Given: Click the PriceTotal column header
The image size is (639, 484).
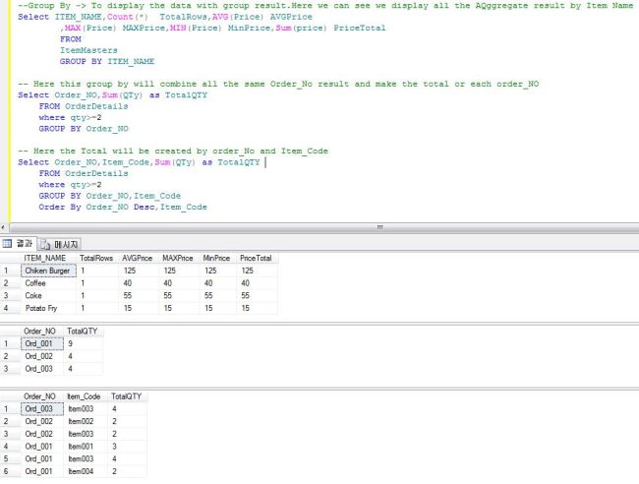Looking at the screenshot, I should (x=258, y=258).
